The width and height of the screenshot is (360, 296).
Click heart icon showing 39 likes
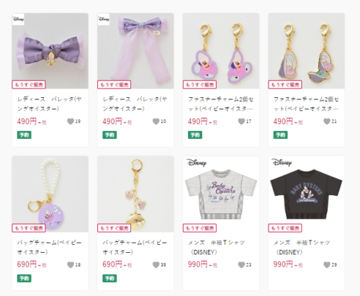[156, 265]
